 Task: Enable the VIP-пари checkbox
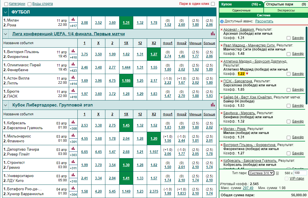pos(287,178)
